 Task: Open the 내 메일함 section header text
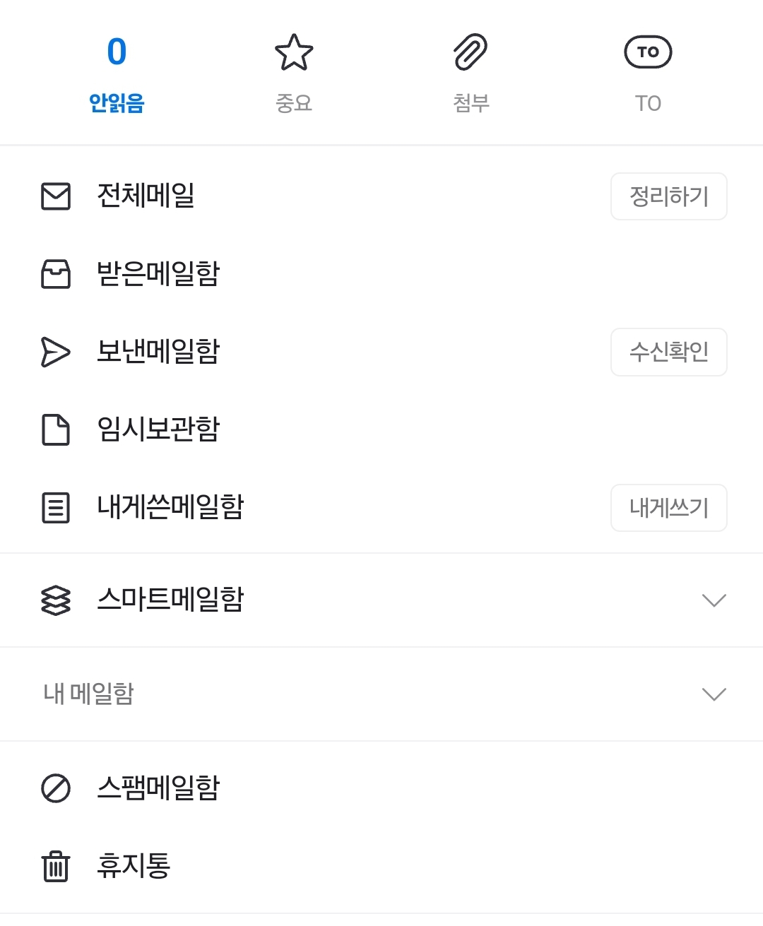pos(89,694)
